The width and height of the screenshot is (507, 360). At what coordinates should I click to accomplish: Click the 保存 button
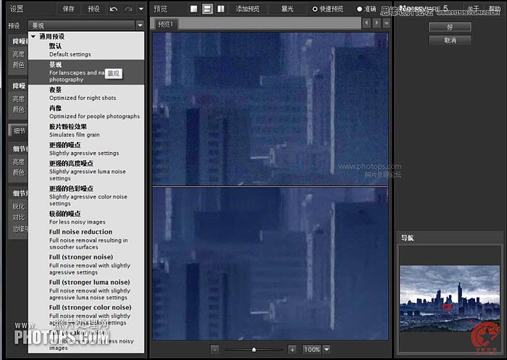[69, 9]
